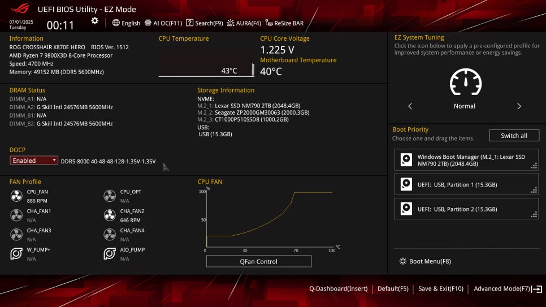Toggle ReSize BAR option

[284, 23]
